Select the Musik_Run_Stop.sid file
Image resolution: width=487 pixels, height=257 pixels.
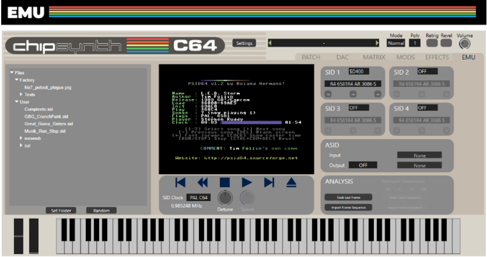[x=45, y=131]
